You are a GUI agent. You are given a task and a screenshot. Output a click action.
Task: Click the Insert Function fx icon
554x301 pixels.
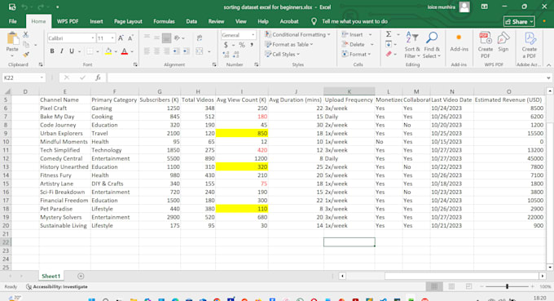pos(98,77)
